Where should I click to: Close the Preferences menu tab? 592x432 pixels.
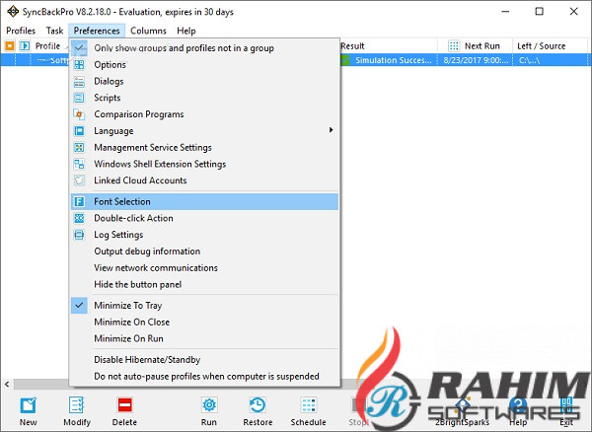(x=97, y=31)
